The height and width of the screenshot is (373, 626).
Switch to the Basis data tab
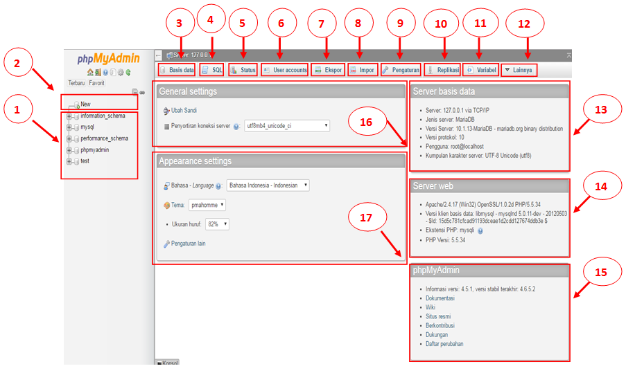pyautogui.click(x=177, y=70)
